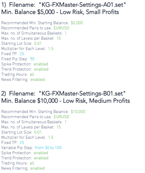Click the 'Low Risk, Medium Profits' heading line
The width and height of the screenshot is (145, 173).
click(x=66, y=101)
